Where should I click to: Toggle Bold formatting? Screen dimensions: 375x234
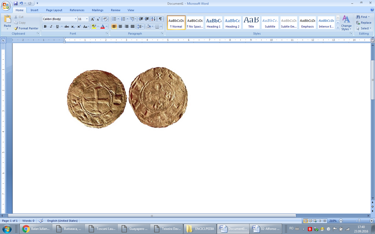click(45, 27)
